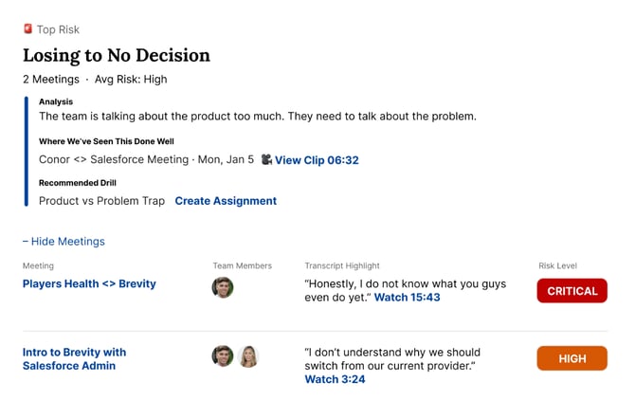Watch the transcript clip at 3:24

click(335, 379)
